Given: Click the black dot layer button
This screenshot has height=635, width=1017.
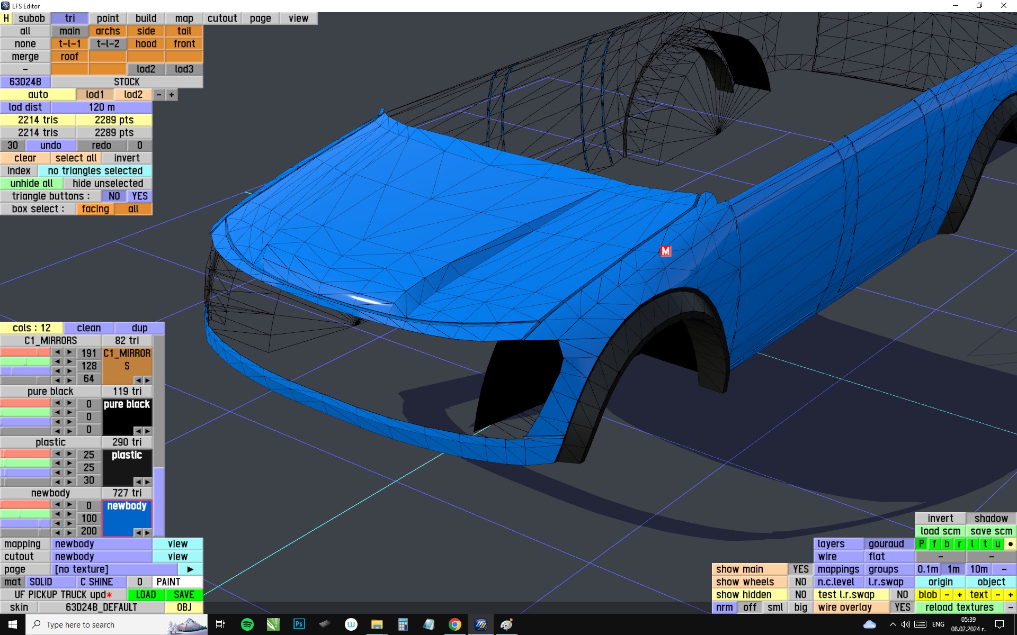Looking at the screenshot, I should pyautogui.click(x=1010, y=544).
